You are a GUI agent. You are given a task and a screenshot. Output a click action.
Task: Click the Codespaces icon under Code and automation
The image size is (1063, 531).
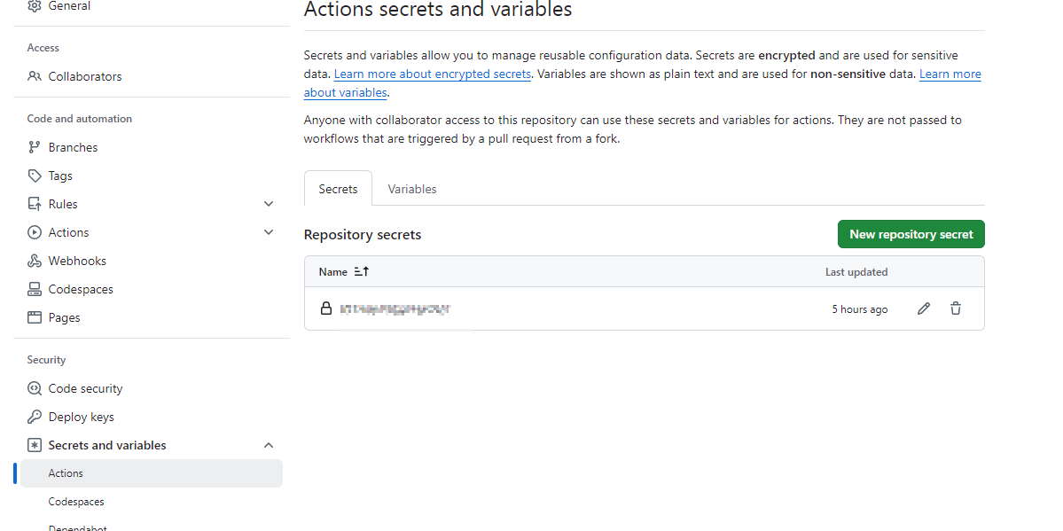tap(35, 289)
